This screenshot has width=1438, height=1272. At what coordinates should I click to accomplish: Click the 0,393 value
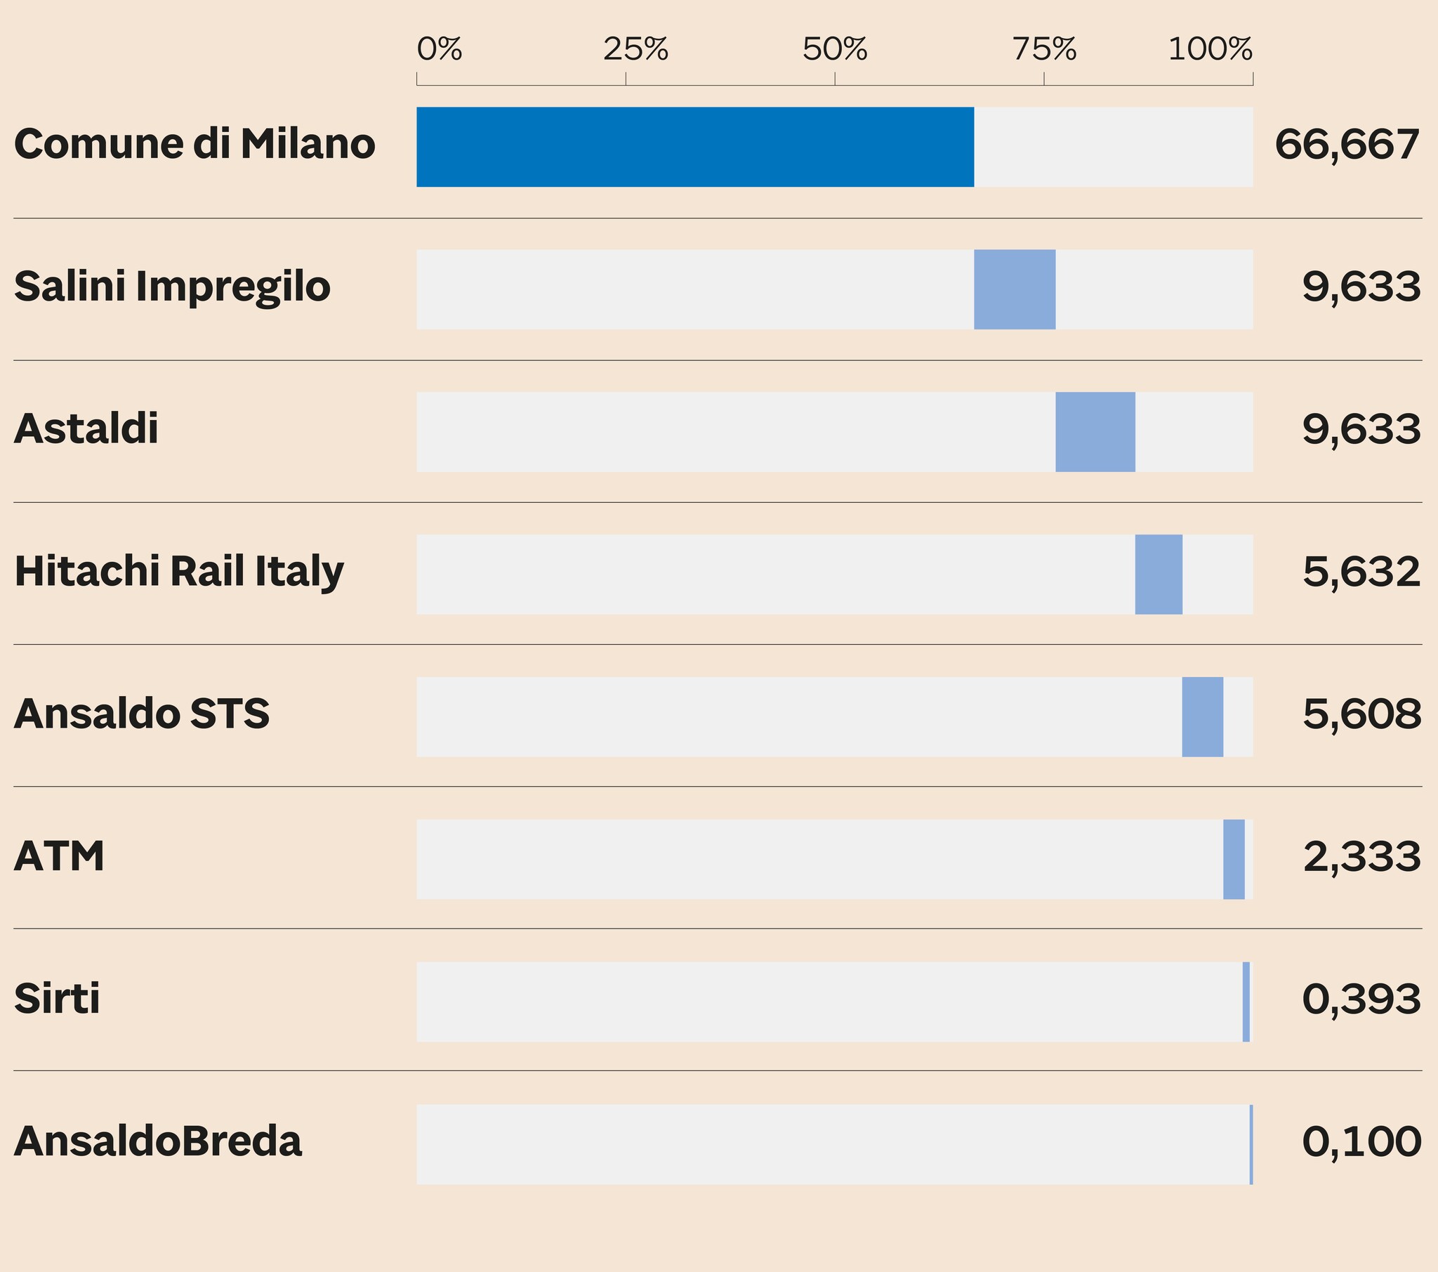pyautogui.click(x=1361, y=1000)
